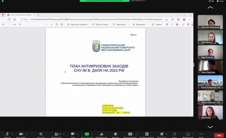This screenshot has height=138, width=226.
Task: Select Выделение highlight tool
Action: point(139,24)
